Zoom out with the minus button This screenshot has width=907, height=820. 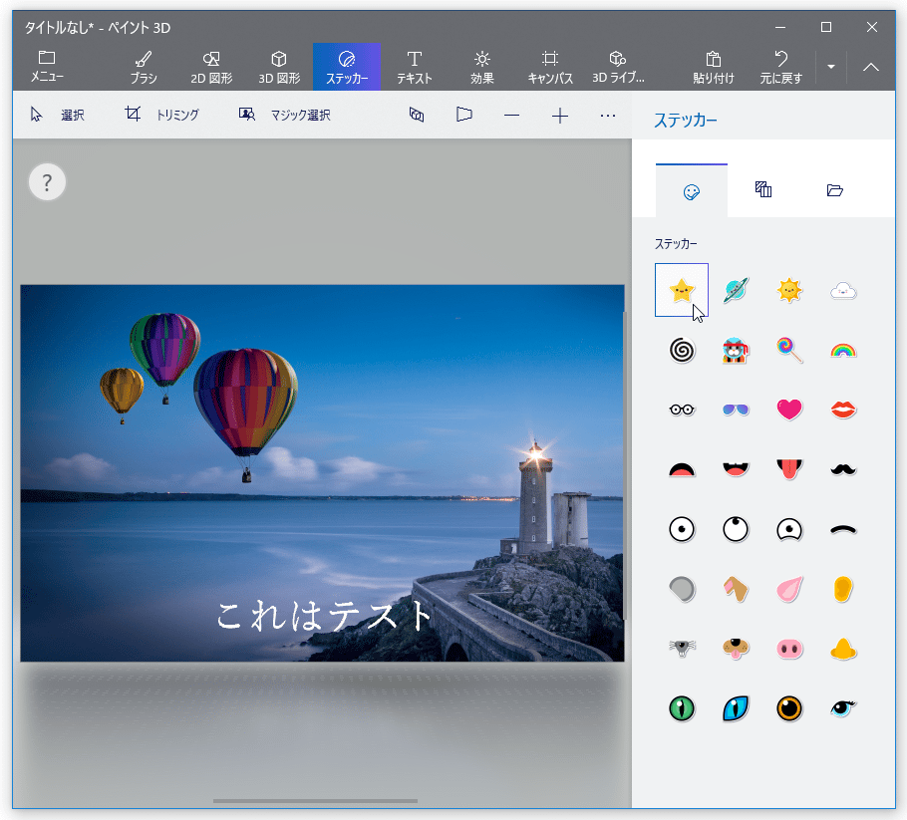tap(511, 116)
